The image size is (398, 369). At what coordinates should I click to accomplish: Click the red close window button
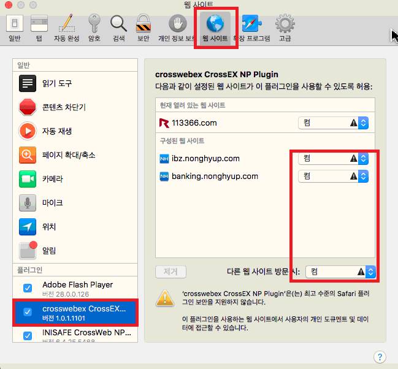[x=9, y=5]
